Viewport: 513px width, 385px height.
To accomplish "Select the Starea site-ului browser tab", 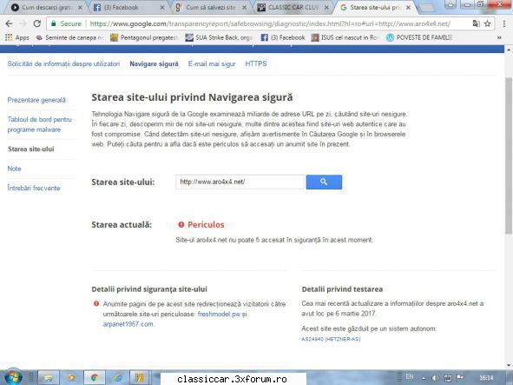I will point(374,7).
